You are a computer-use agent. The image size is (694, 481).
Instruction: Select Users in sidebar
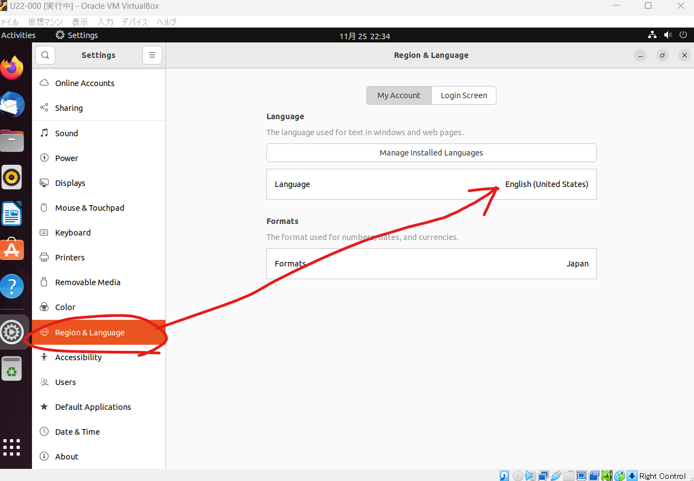pos(99,382)
